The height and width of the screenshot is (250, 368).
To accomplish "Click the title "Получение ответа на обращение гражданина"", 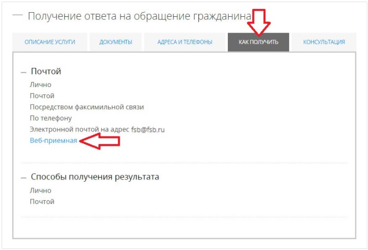I will (x=139, y=16).
